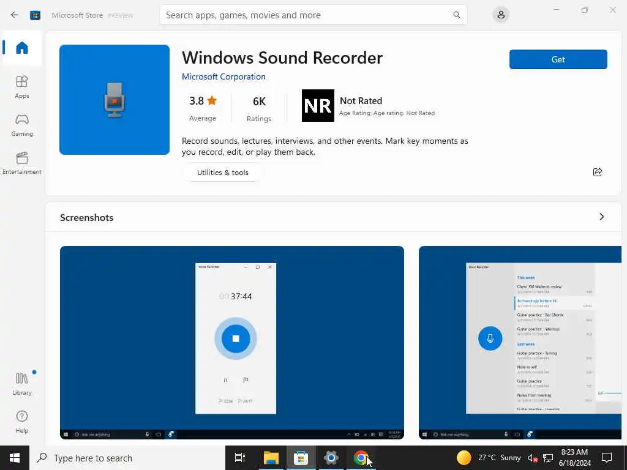The width and height of the screenshot is (627, 470).
Task: Open the Apps section
Action: click(22, 87)
